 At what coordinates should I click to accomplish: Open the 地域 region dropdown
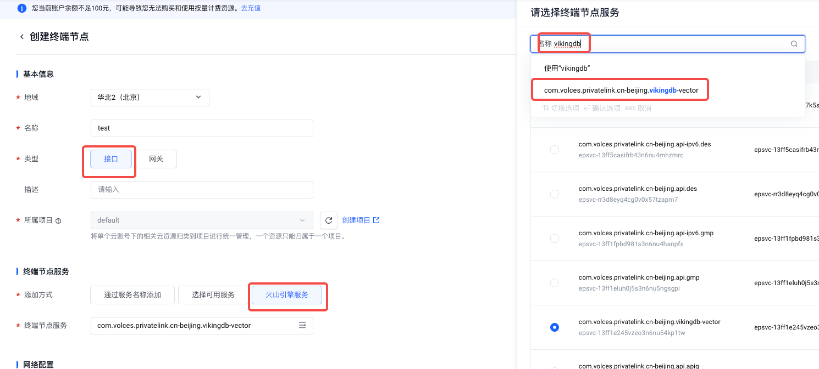tap(150, 98)
